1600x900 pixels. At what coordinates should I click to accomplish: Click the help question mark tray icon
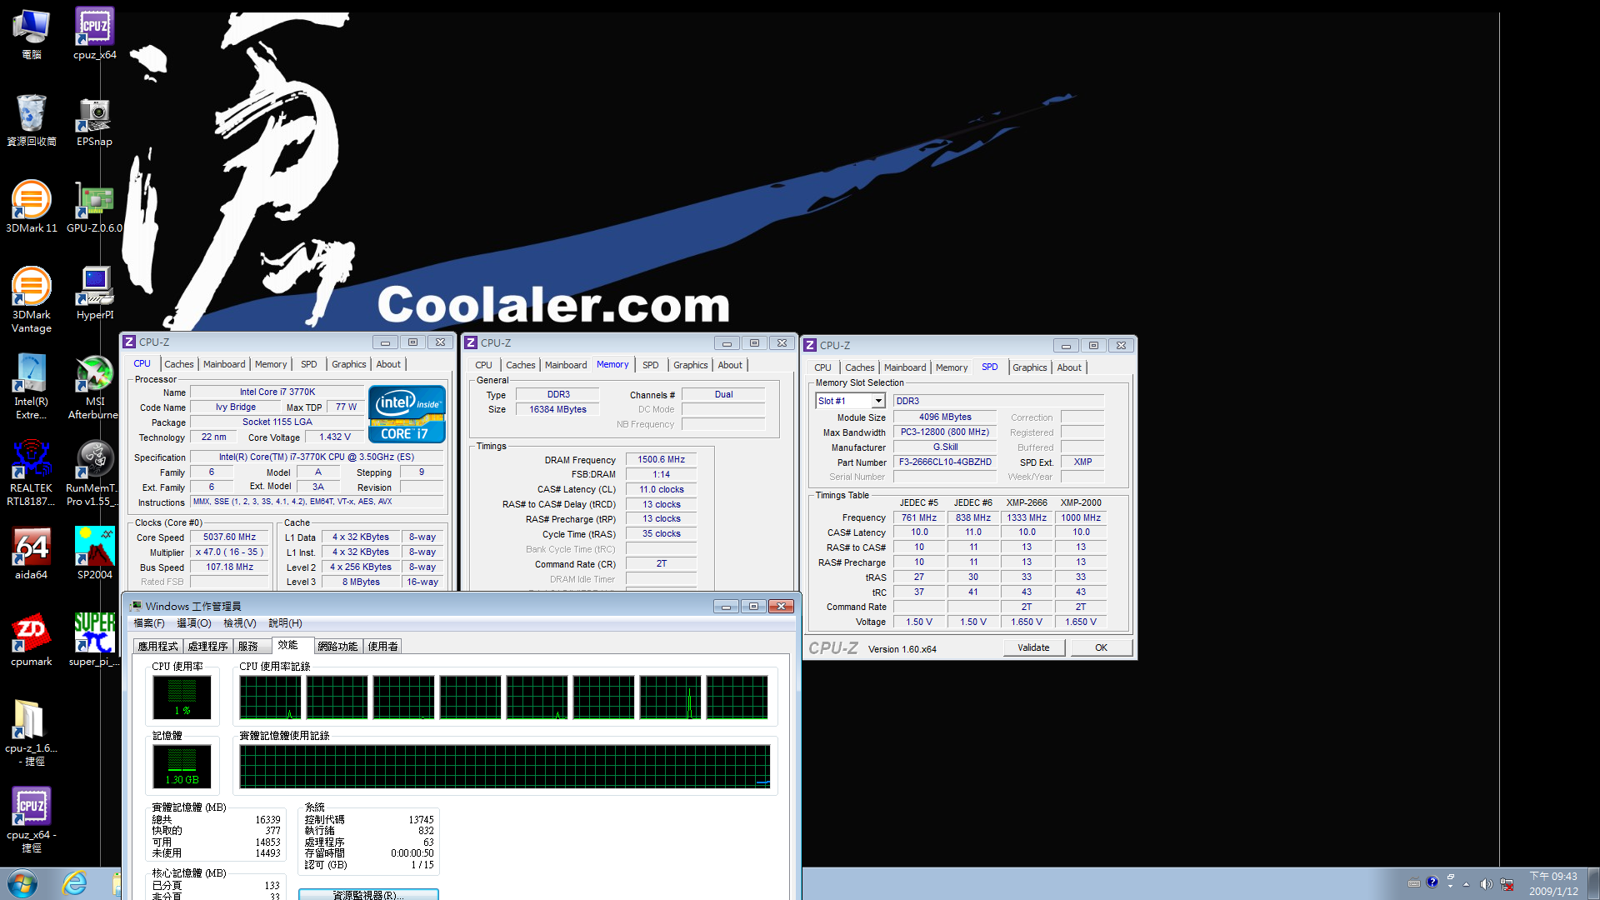pos(1432,882)
